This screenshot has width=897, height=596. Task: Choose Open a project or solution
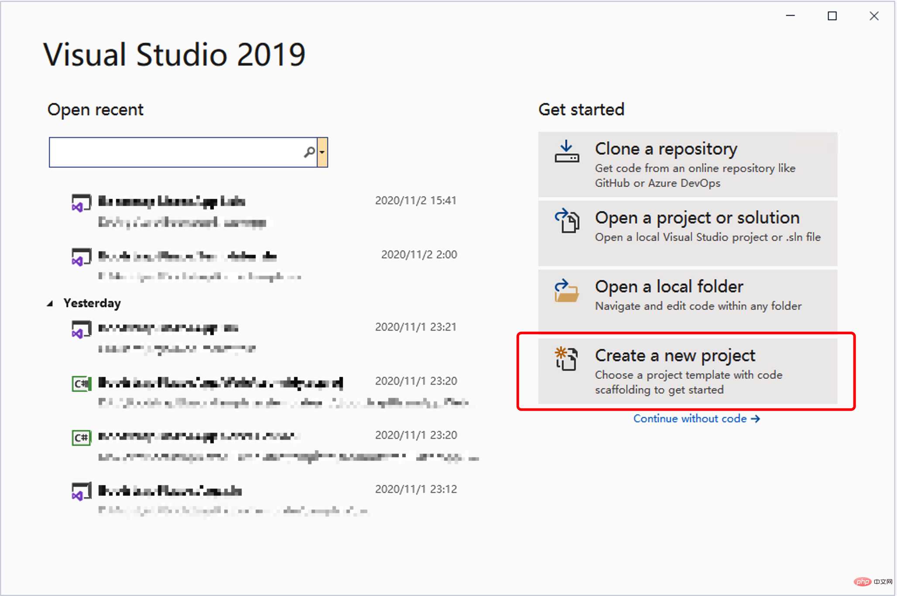(688, 233)
